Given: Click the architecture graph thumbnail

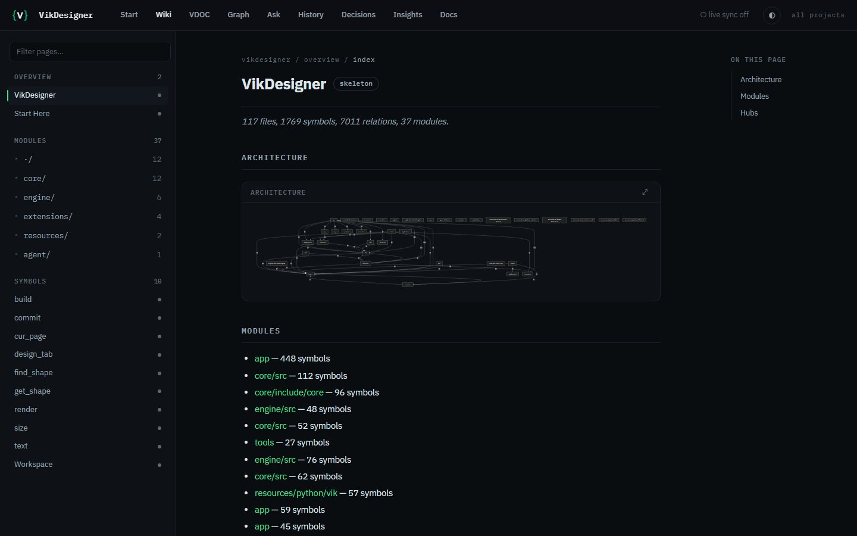Looking at the screenshot, I should pyautogui.click(x=451, y=251).
